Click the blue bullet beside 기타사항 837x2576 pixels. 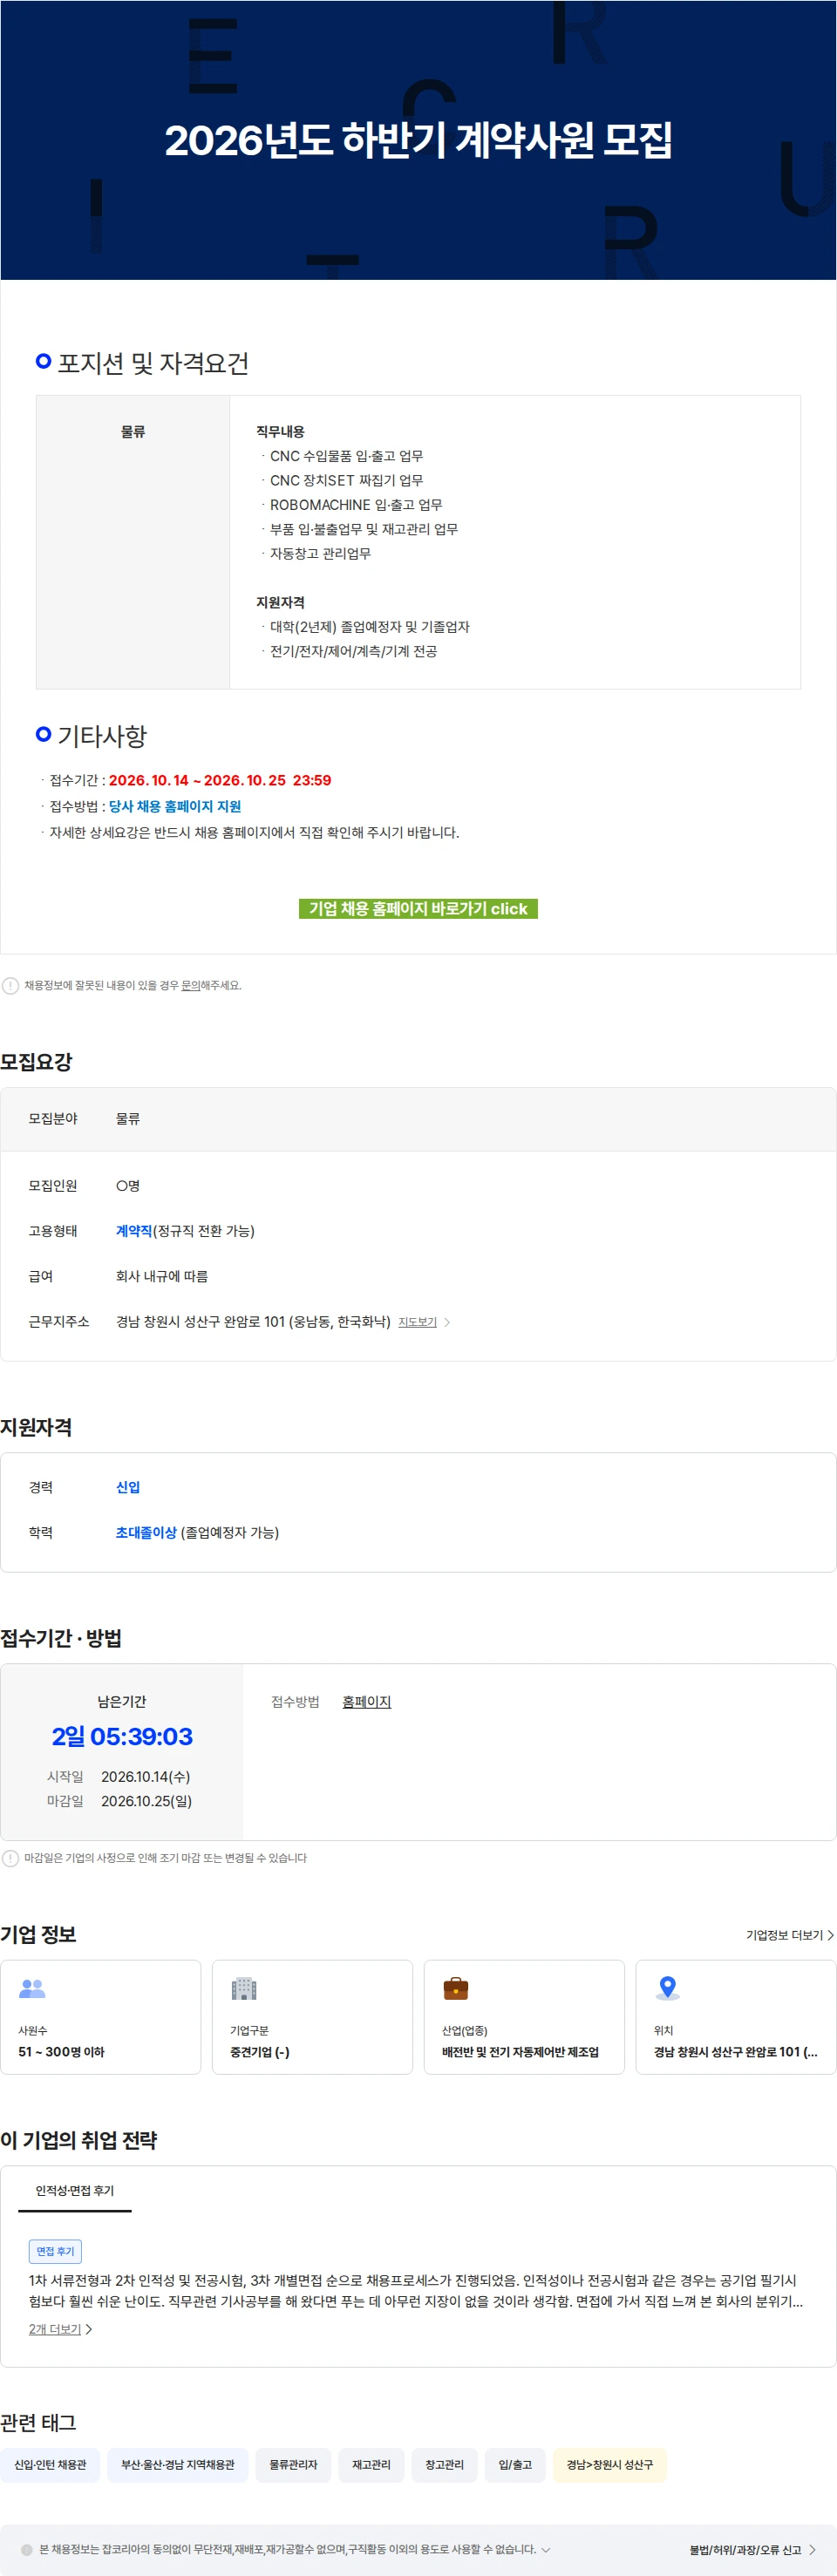43,734
